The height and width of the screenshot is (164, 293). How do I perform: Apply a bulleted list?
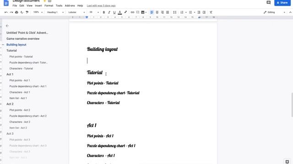pyautogui.click(x=190, y=12)
